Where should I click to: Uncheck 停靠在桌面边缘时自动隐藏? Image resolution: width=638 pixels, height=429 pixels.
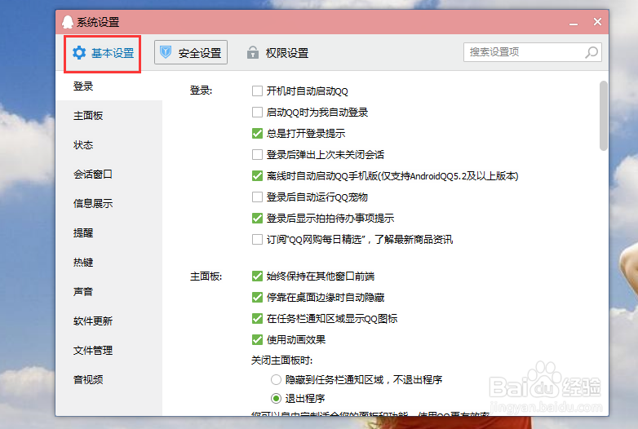(x=257, y=298)
